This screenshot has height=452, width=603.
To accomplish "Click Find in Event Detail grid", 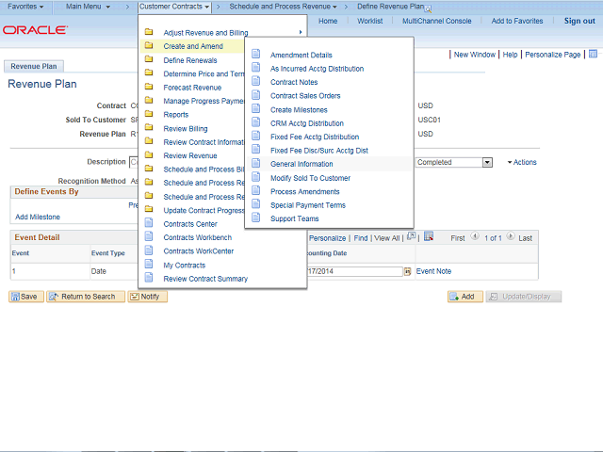I will click(360, 238).
